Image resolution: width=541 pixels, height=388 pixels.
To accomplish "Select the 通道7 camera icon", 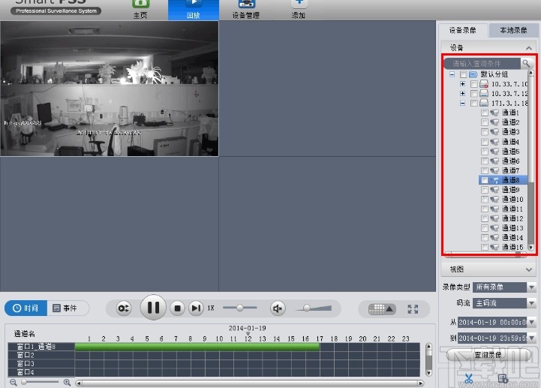I will 494,170.
